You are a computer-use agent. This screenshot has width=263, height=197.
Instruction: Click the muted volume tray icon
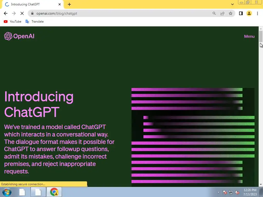pyautogui.click(x=237, y=192)
